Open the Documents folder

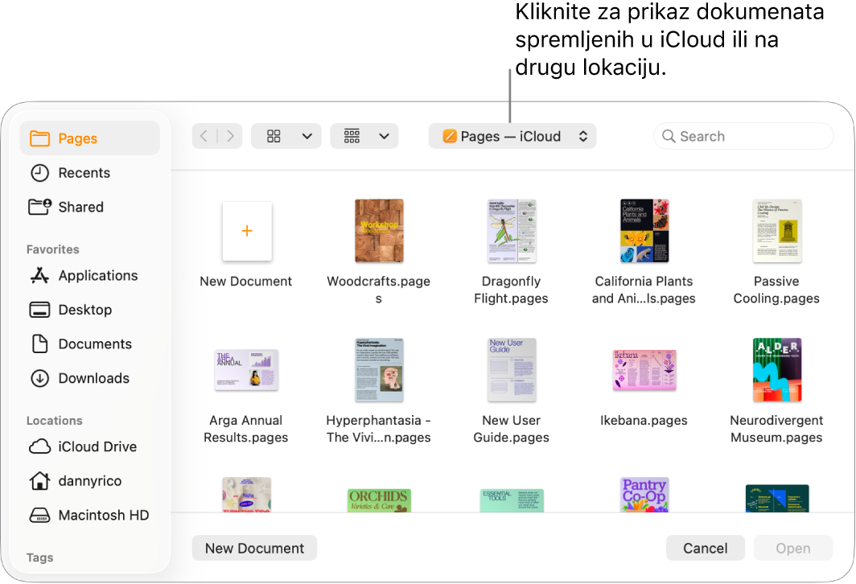click(x=94, y=343)
